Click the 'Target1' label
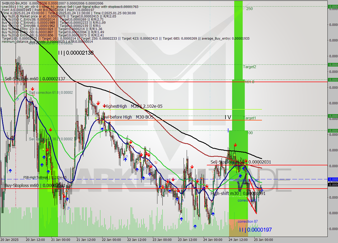338x243 pixels. tap(250, 118)
